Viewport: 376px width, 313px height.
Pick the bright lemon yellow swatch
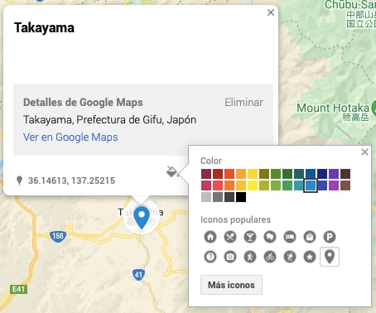point(253,185)
